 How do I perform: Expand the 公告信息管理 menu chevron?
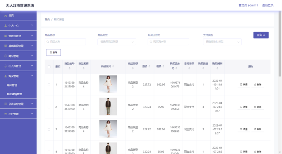pyautogui.click(x=32, y=103)
